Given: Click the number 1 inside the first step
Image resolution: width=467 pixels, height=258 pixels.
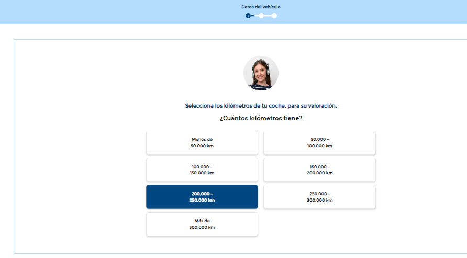Looking at the screenshot, I should pyautogui.click(x=248, y=16).
